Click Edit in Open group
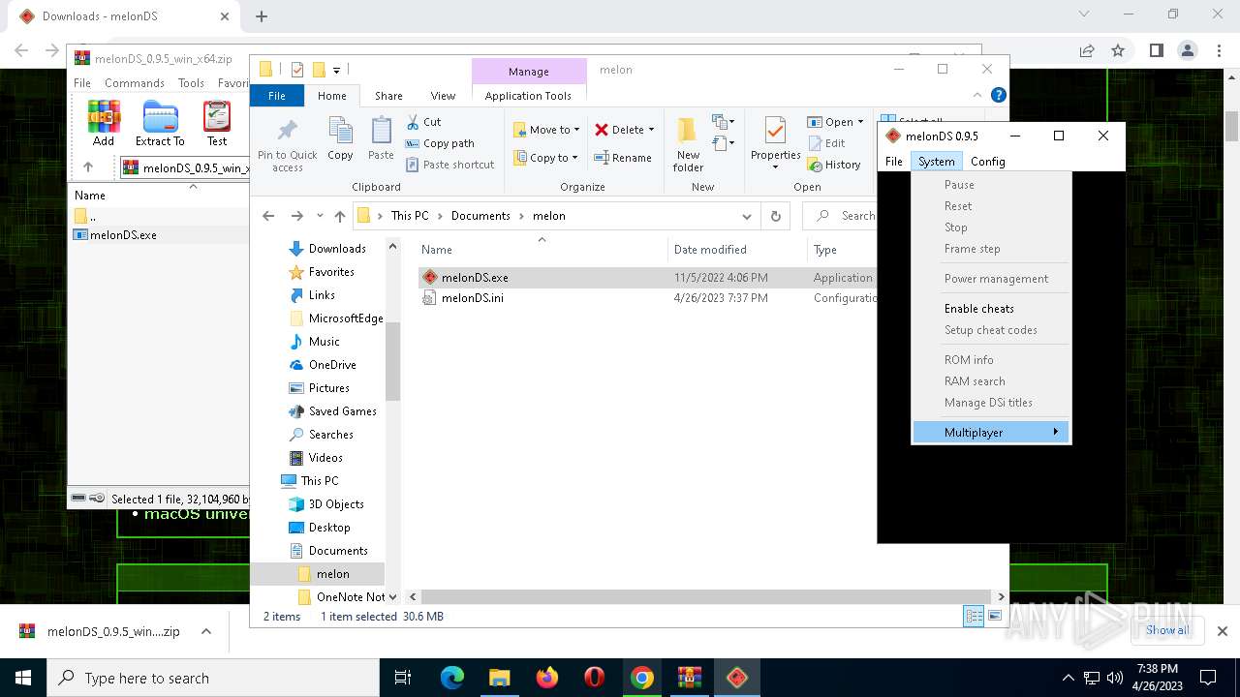The image size is (1240, 697). [x=826, y=143]
